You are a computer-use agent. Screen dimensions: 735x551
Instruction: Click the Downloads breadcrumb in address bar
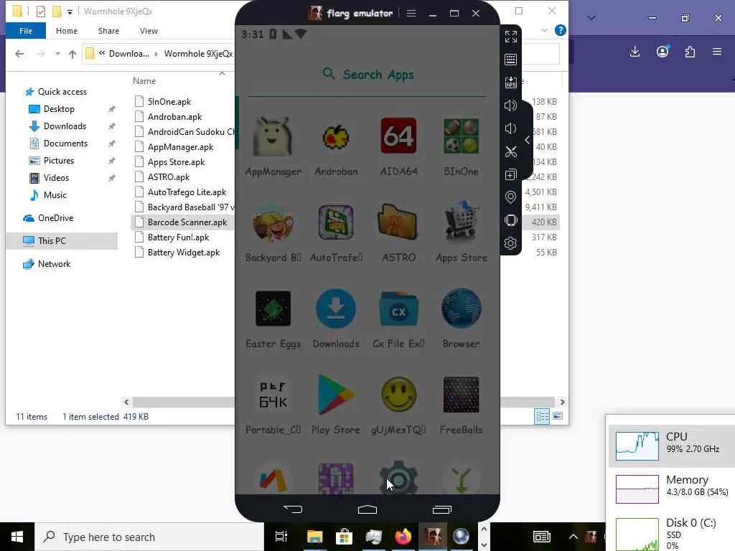[x=129, y=54]
